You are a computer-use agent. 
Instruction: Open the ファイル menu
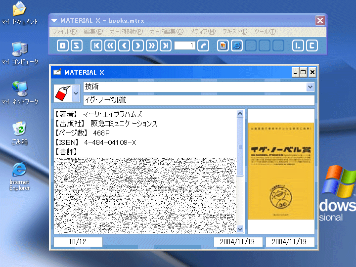point(65,32)
